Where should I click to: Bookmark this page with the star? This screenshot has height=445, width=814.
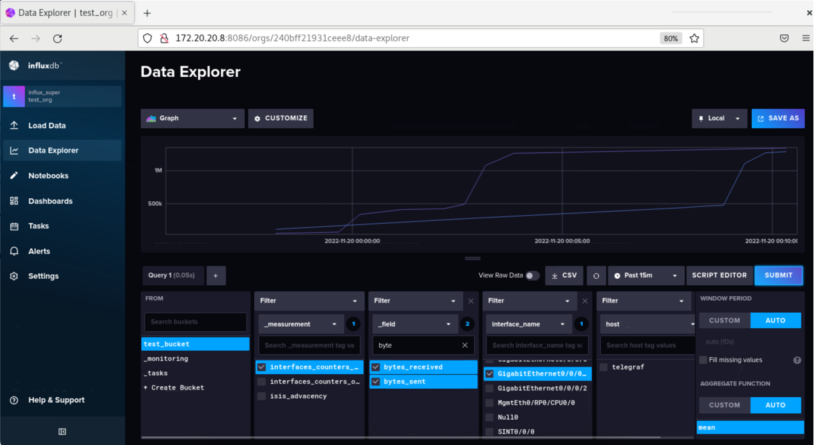pos(694,38)
